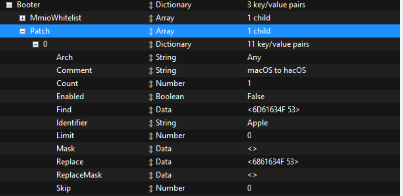Open type selector for Booter row
Screen dimensions: 403x196
[x=151, y=5]
